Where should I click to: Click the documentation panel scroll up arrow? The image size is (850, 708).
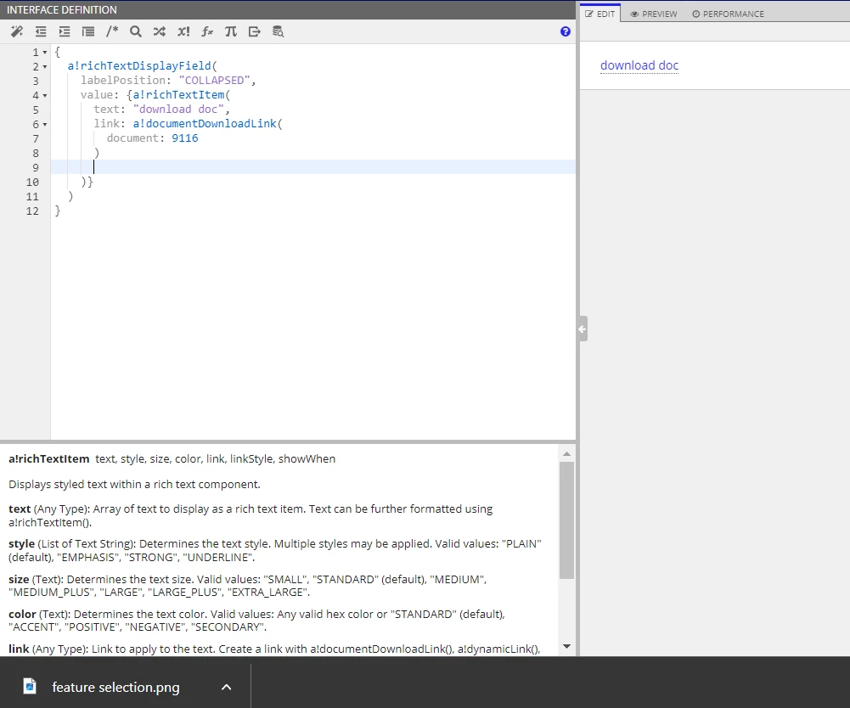[566, 454]
